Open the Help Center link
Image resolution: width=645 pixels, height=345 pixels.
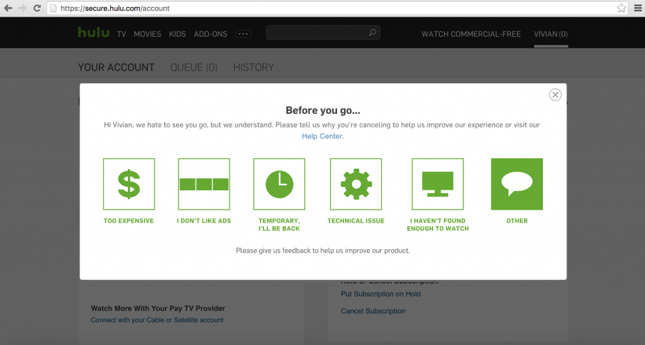tap(322, 136)
